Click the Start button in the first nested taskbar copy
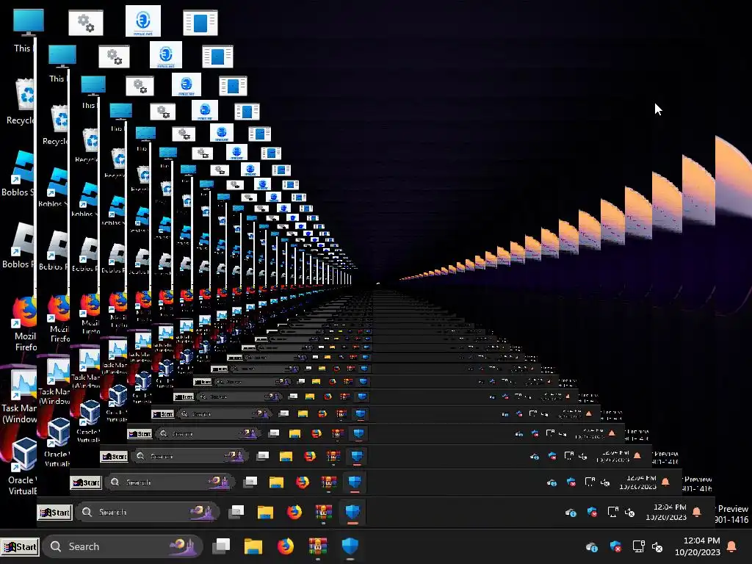 (x=54, y=513)
